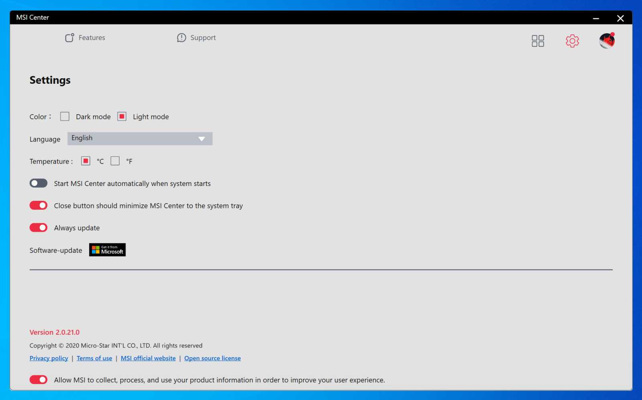Open the Terms of use link

(94, 358)
